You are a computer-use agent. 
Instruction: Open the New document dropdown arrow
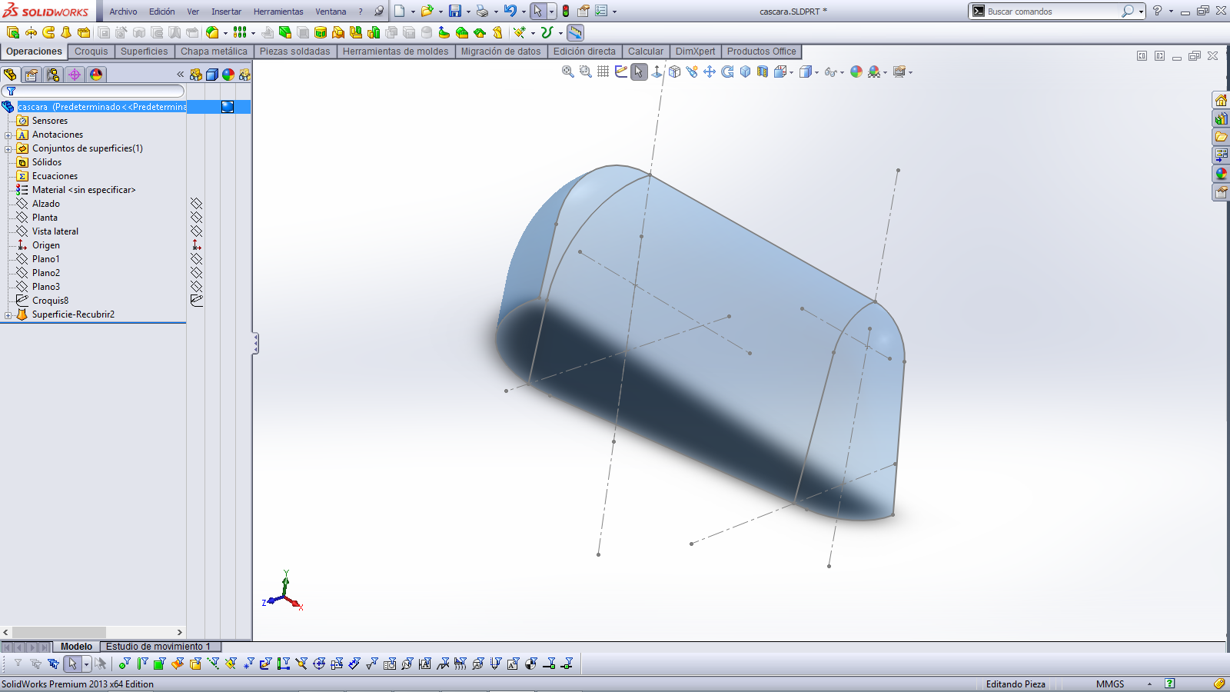[413, 12]
